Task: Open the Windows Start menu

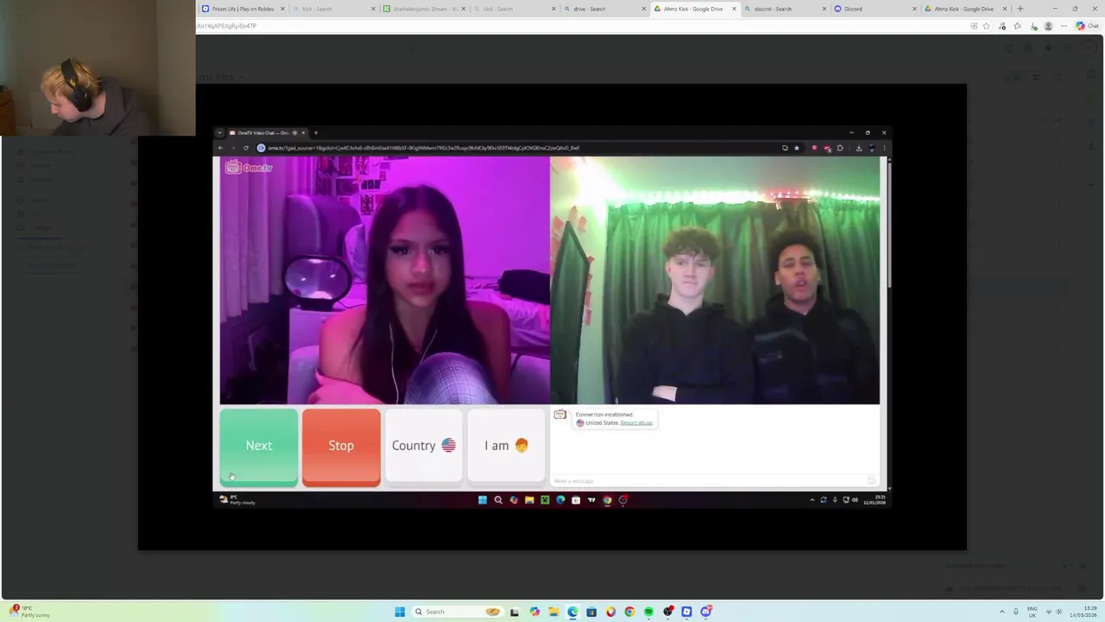Action: tap(400, 612)
